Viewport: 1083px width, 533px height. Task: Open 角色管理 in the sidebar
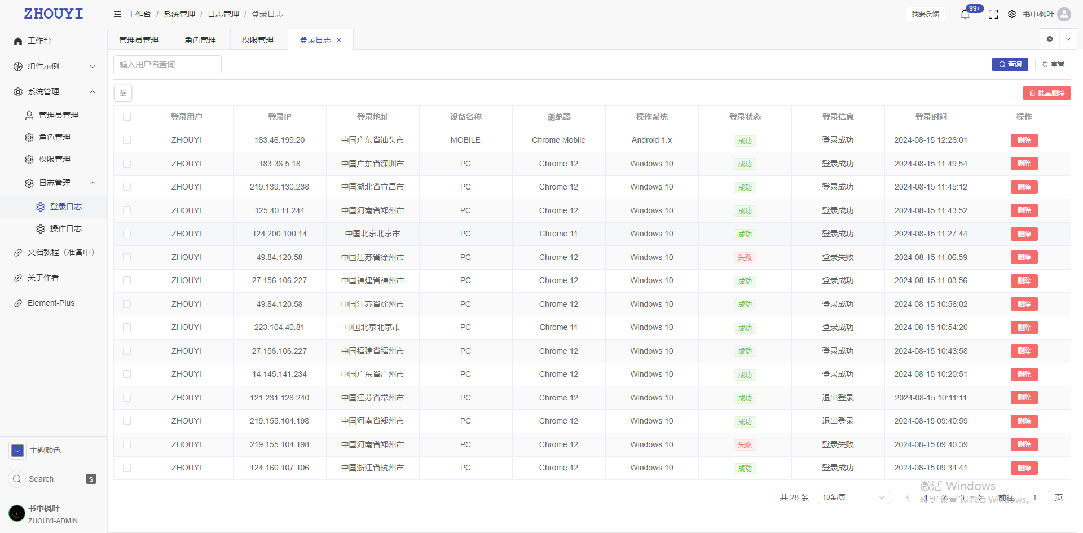pyautogui.click(x=54, y=137)
